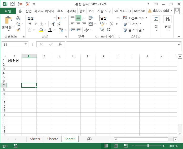Click the zoom slider handle
The image size is (183, 149).
pyautogui.click(x=148, y=146)
